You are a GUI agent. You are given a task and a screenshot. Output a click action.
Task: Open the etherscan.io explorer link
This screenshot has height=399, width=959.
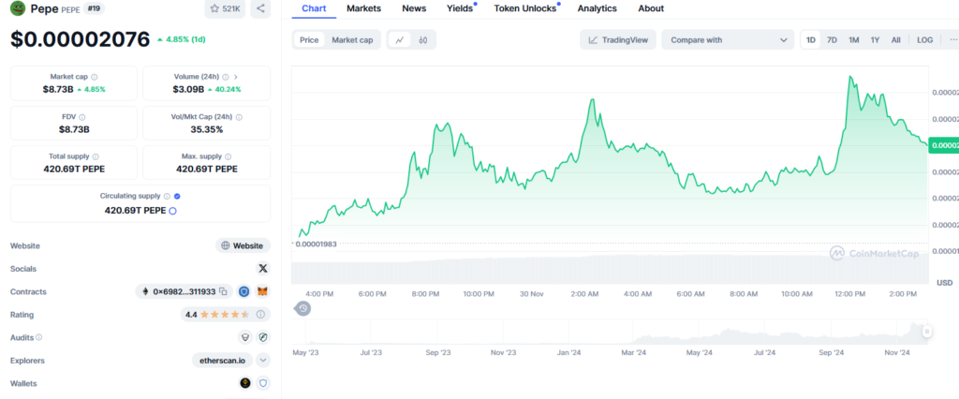222,361
